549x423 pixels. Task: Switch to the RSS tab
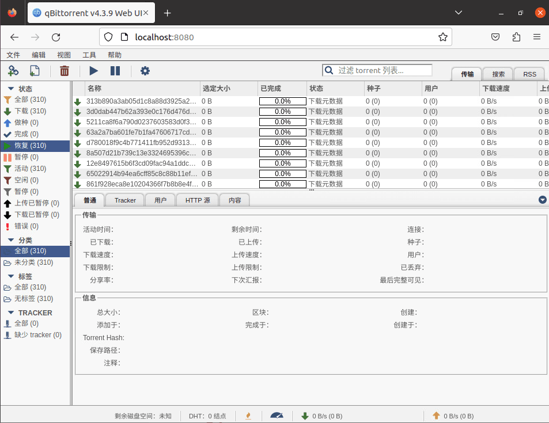point(529,74)
